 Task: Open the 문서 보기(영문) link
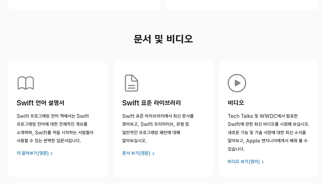coord(138,153)
